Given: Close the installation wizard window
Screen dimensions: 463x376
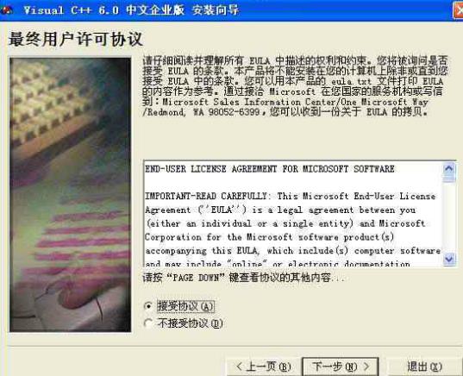Looking at the screenshot, I should [x=459, y=10].
